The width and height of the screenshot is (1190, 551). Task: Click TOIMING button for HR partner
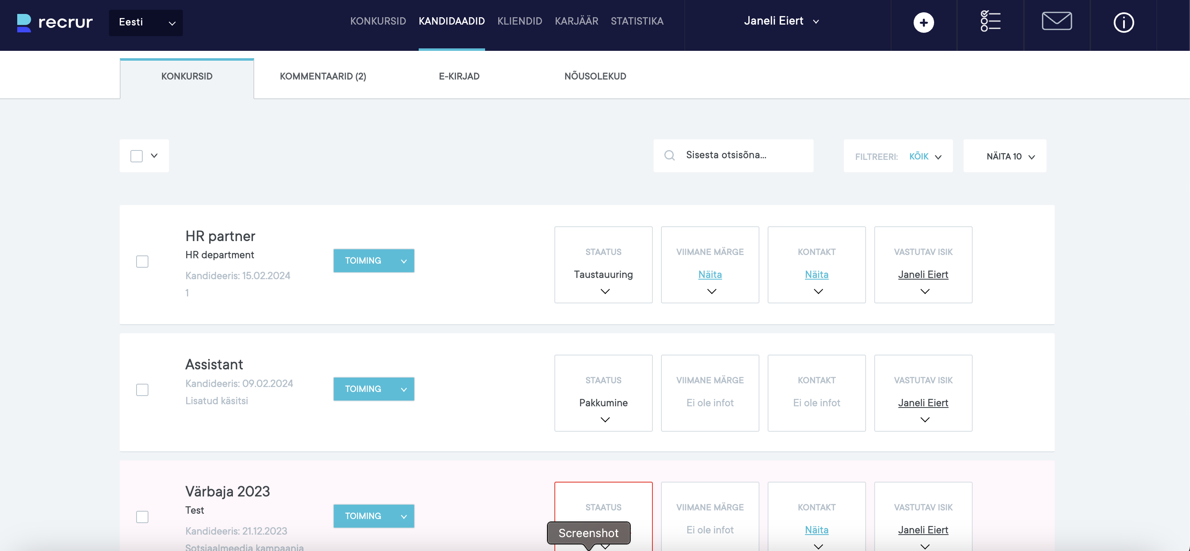373,260
